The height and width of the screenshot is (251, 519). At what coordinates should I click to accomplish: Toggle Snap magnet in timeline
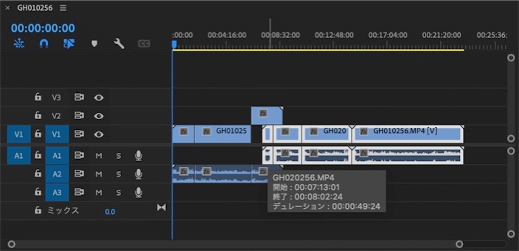click(x=44, y=44)
